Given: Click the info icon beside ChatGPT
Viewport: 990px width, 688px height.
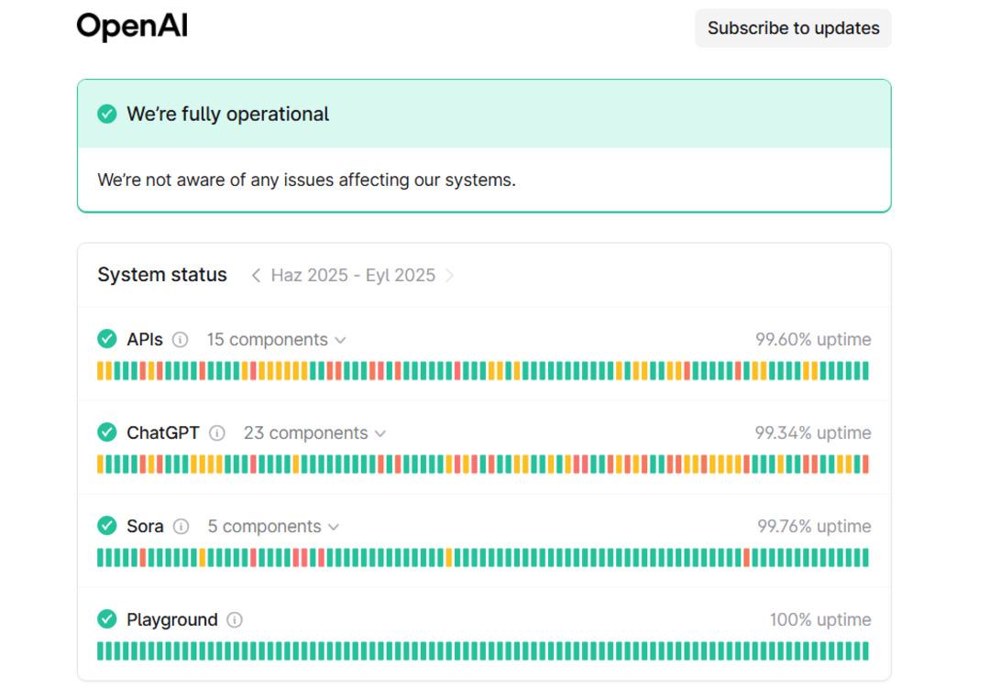Looking at the screenshot, I should click(217, 433).
